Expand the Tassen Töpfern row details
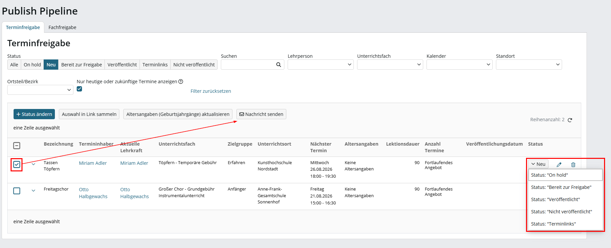The image size is (611, 248). (33, 164)
